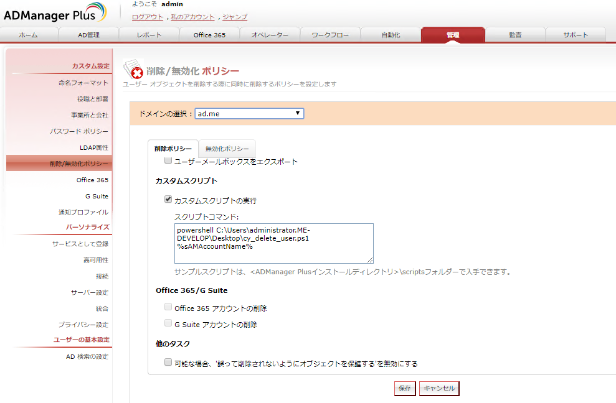This screenshot has height=403, width=616.
Task: Open the サポート main tab
Action: pos(576,35)
